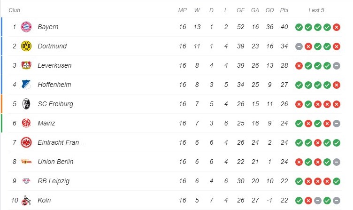
Task: Click the GD column header
Action: [269, 10]
